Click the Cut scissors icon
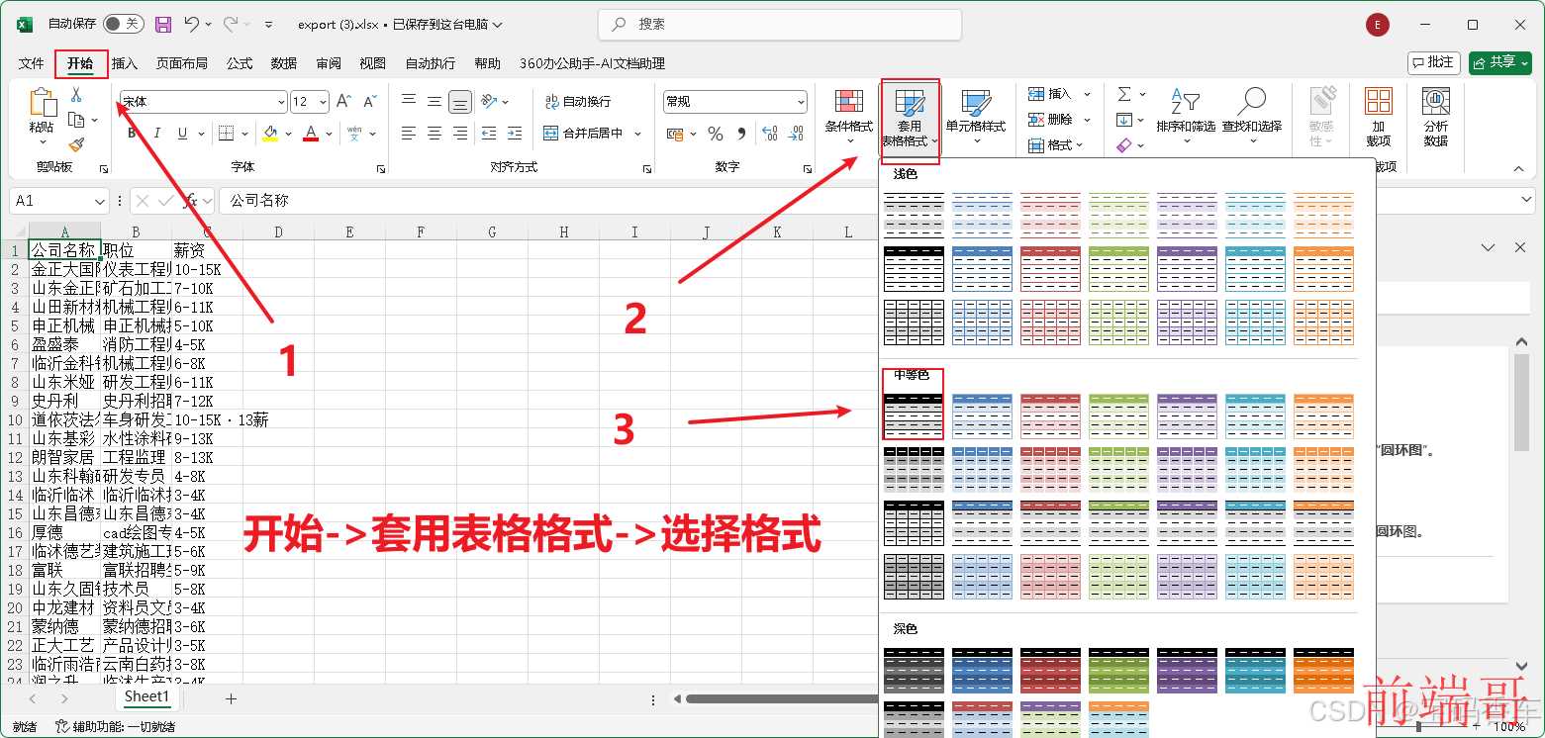 pyautogui.click(x=76, y=95)
